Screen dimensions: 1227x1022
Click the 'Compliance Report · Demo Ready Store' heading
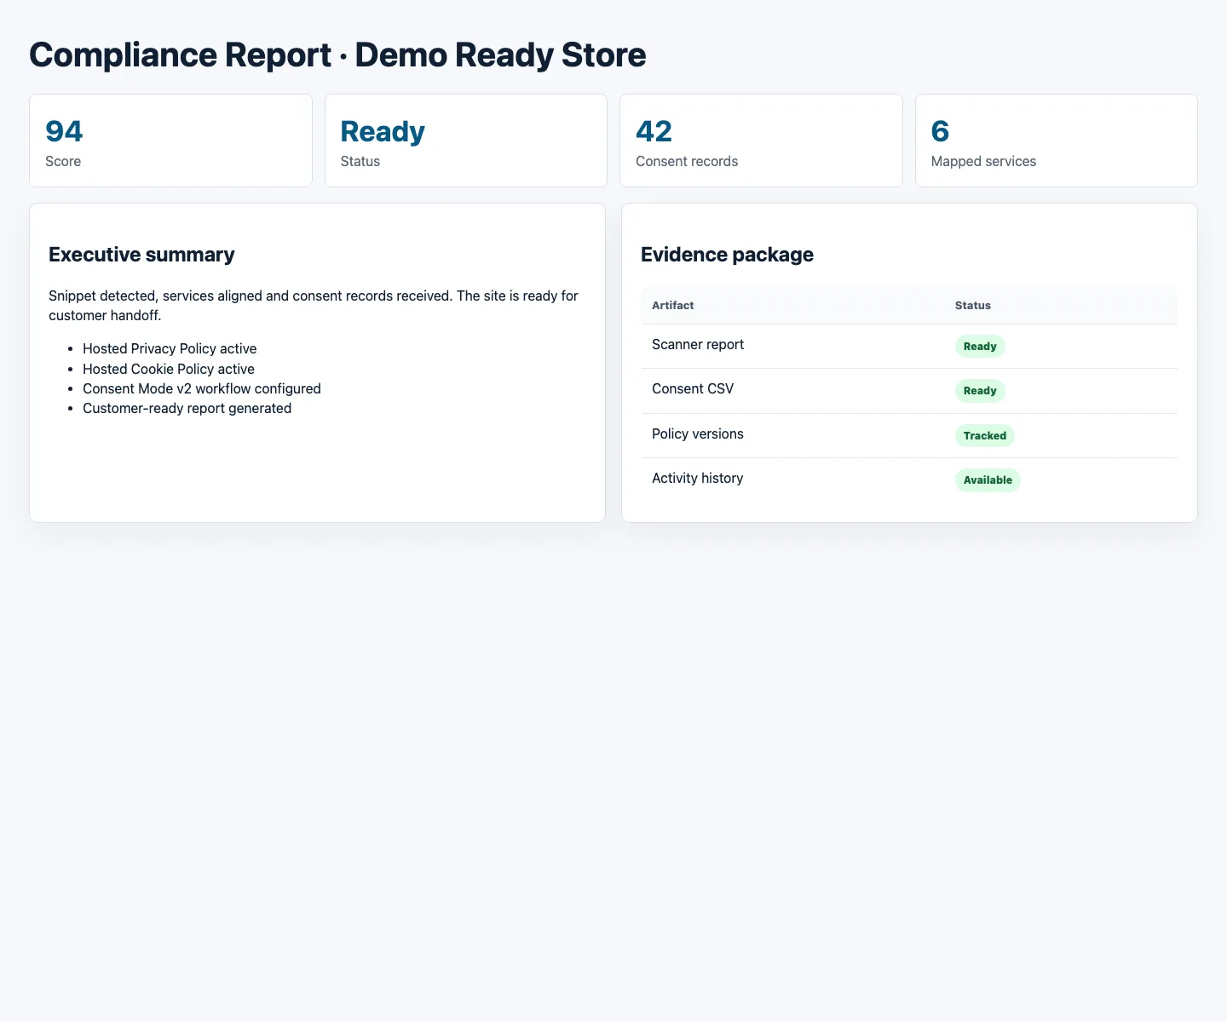tap(337, 55)
